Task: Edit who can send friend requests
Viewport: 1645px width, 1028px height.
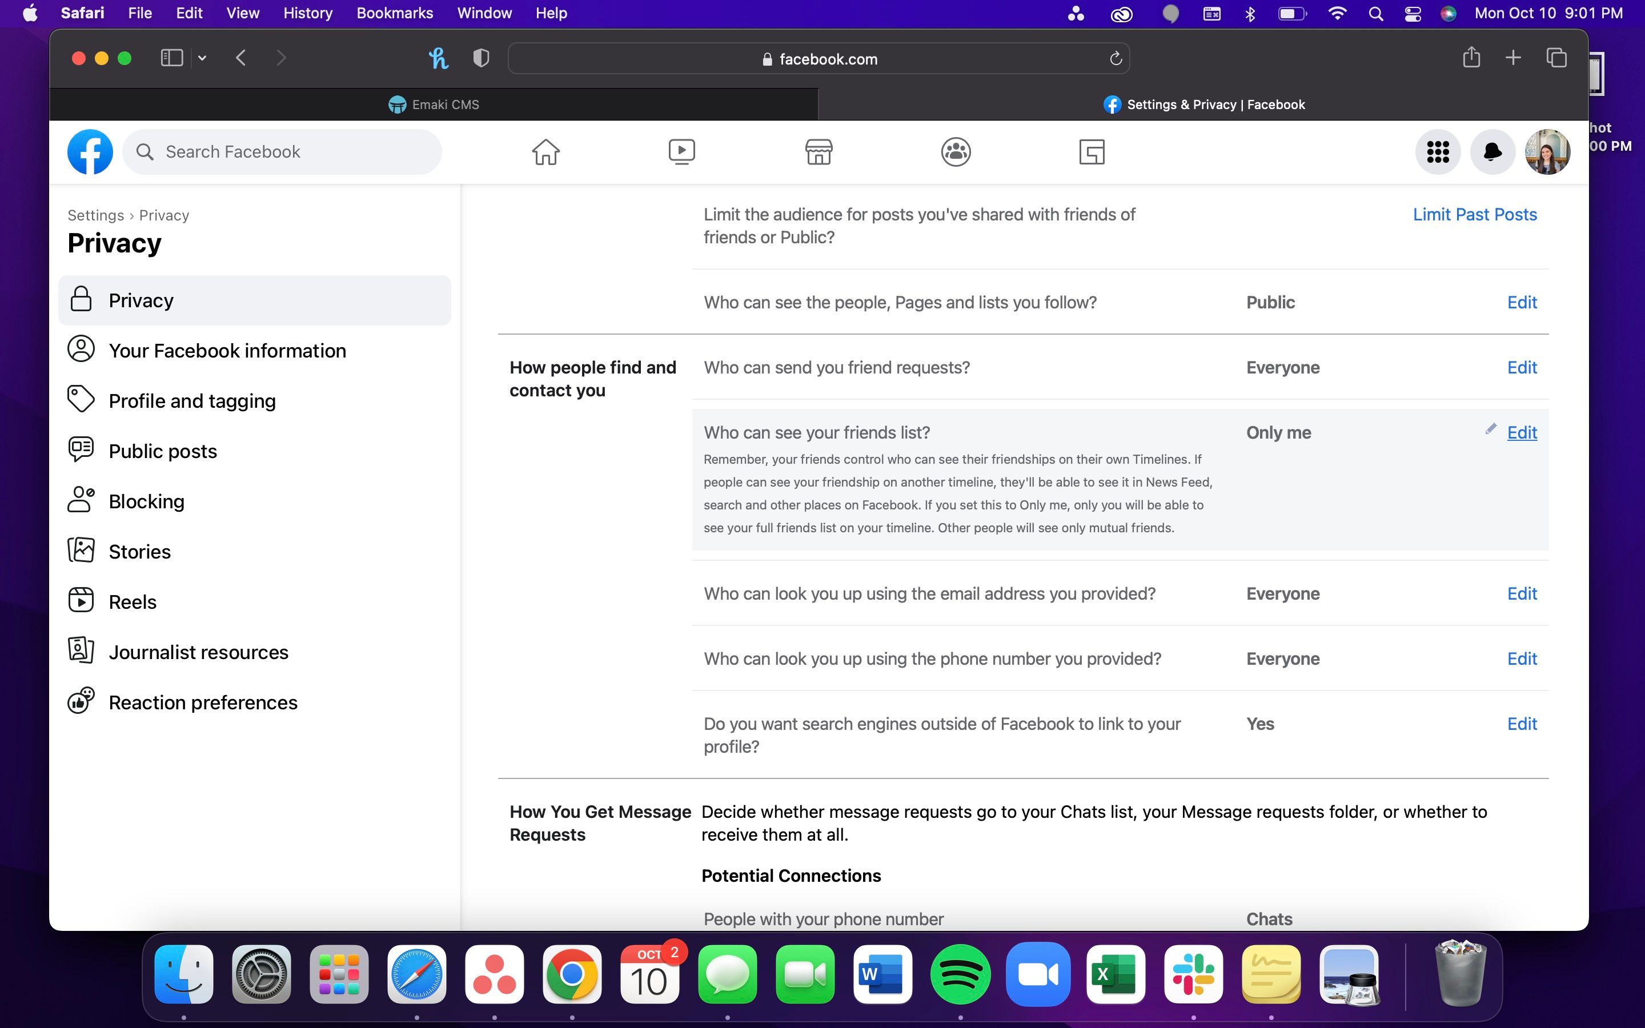Action: (x=1520, y=367)
